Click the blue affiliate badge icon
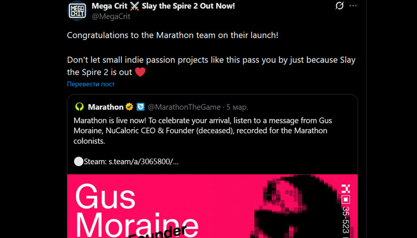Viewport: 417px width, 238px height. [140, 107]
